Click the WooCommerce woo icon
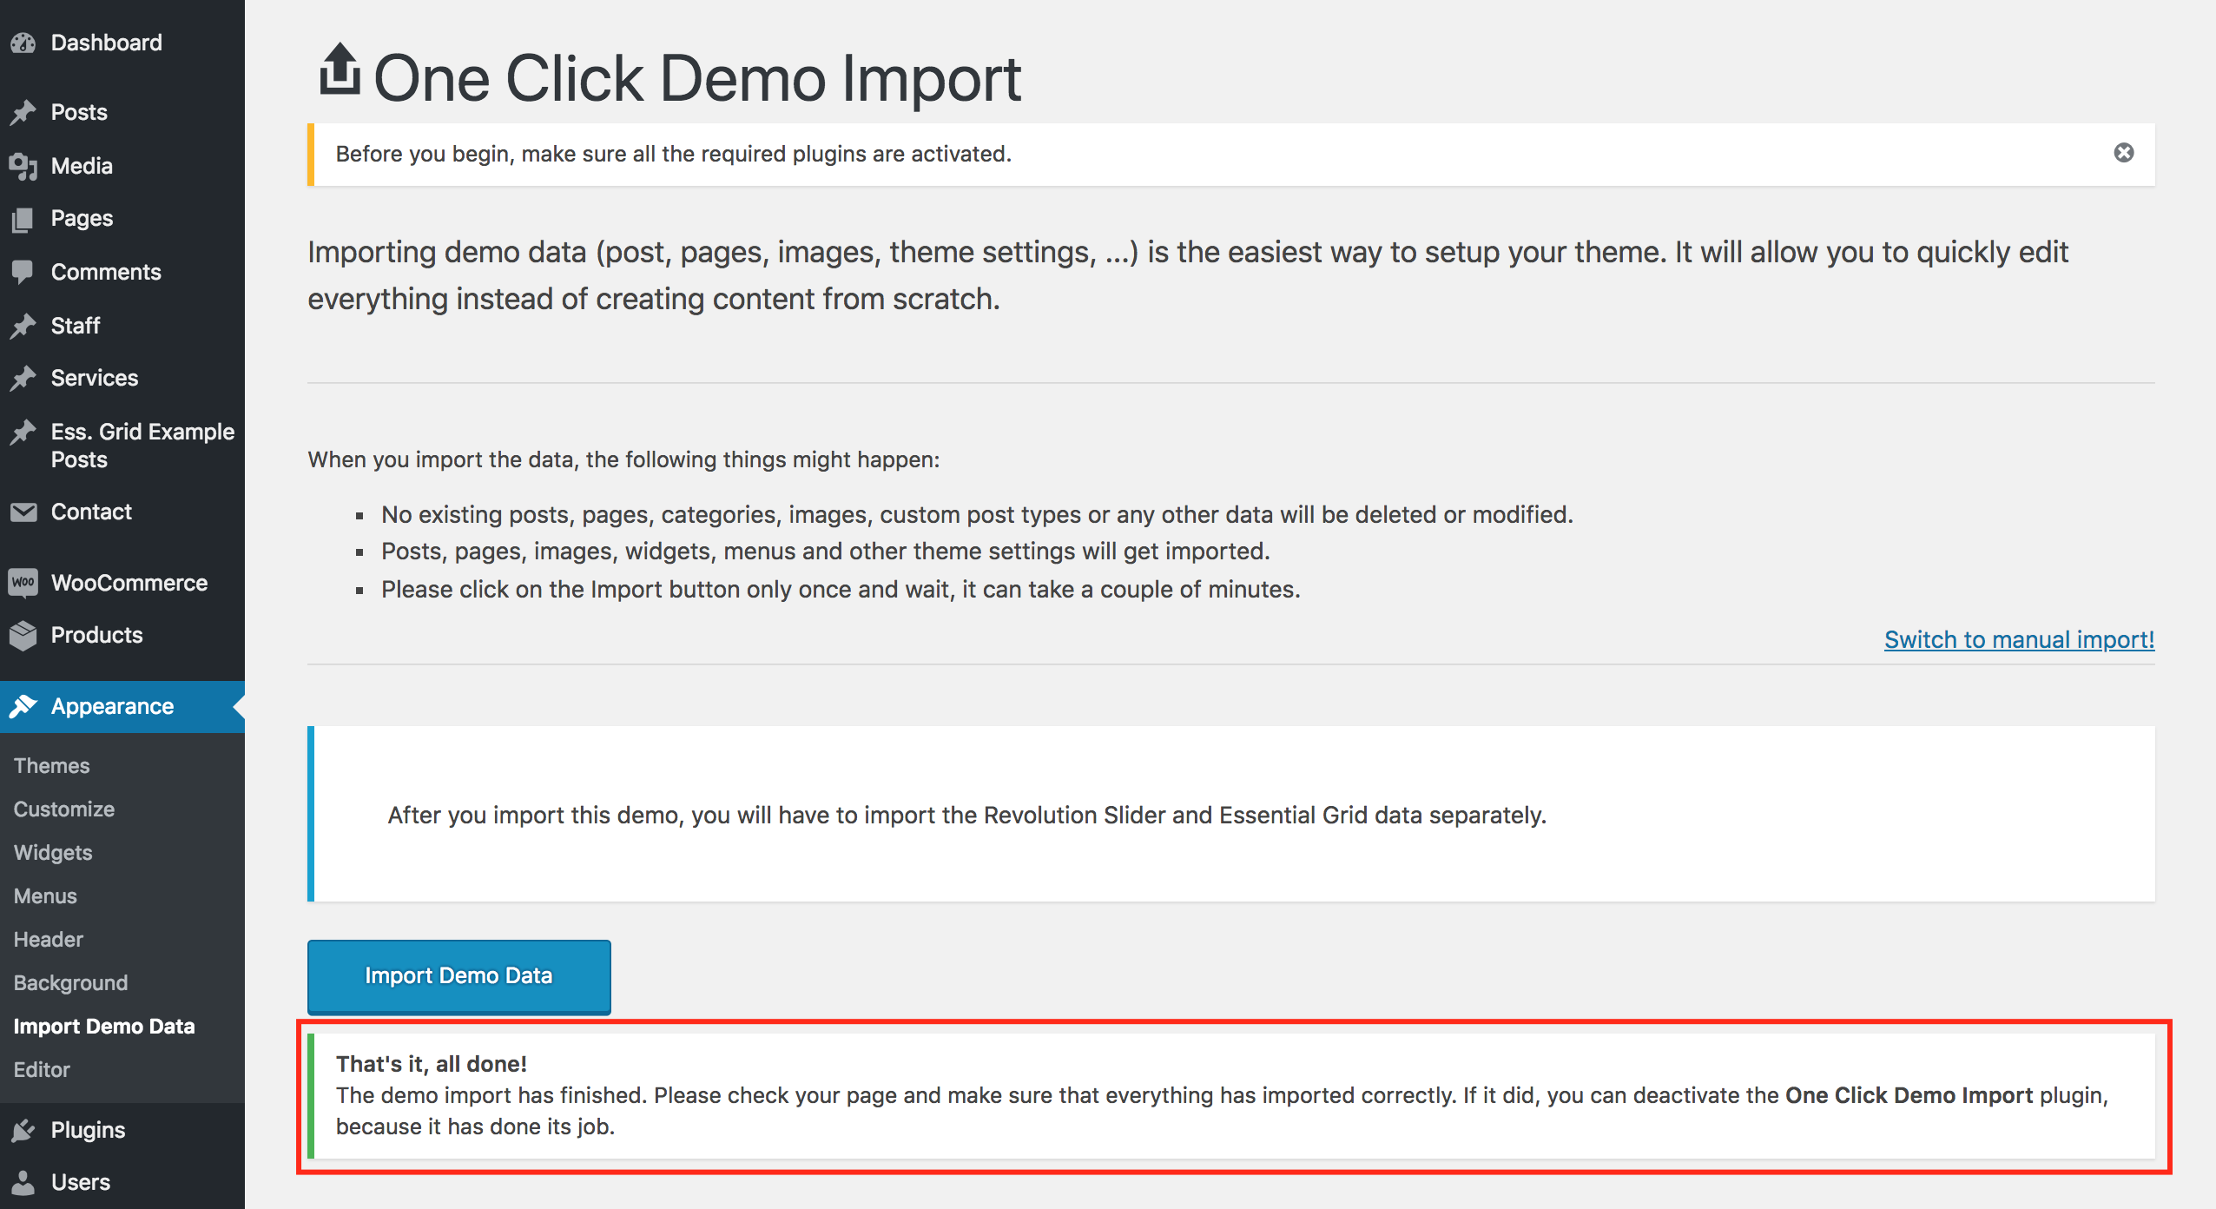This screenshot has width=2216, height=1209. pos(23,583)
